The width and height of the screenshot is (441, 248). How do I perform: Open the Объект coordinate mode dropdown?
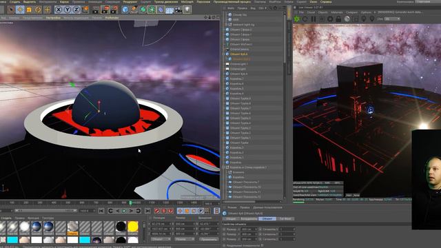tap(161, 239)
